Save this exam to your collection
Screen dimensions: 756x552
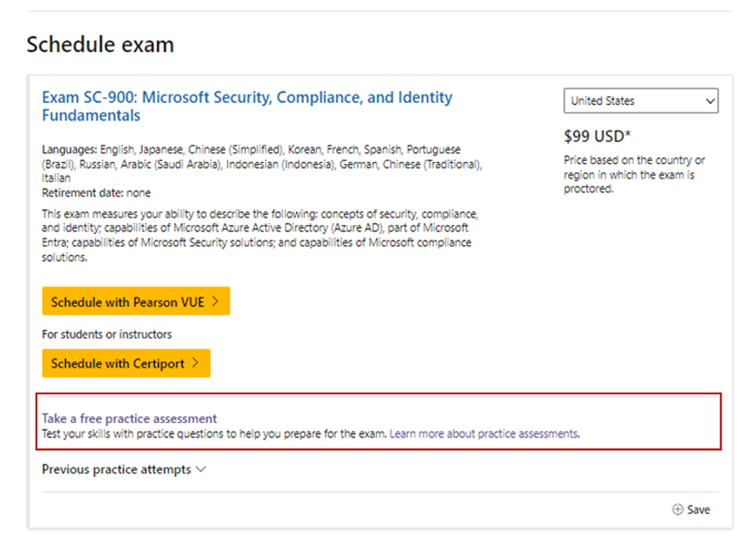(698, 510)
